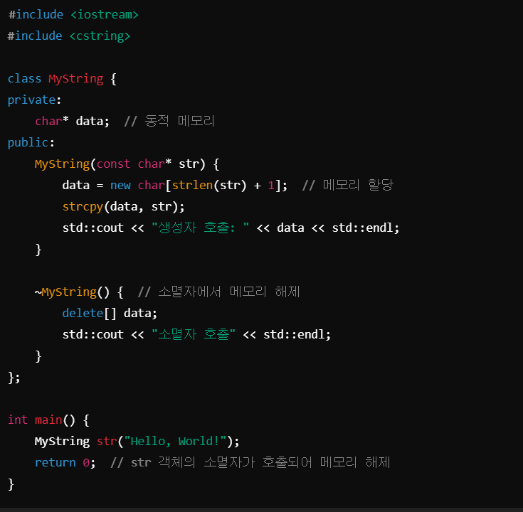Viewport: 523px width, 512px height.
Task: Click the '#include <iostream>' line
Action: tap(73, 15)
